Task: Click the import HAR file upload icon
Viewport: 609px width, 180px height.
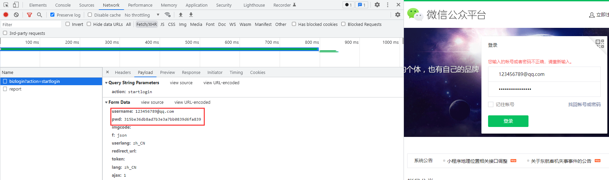Action: (181, 15)
